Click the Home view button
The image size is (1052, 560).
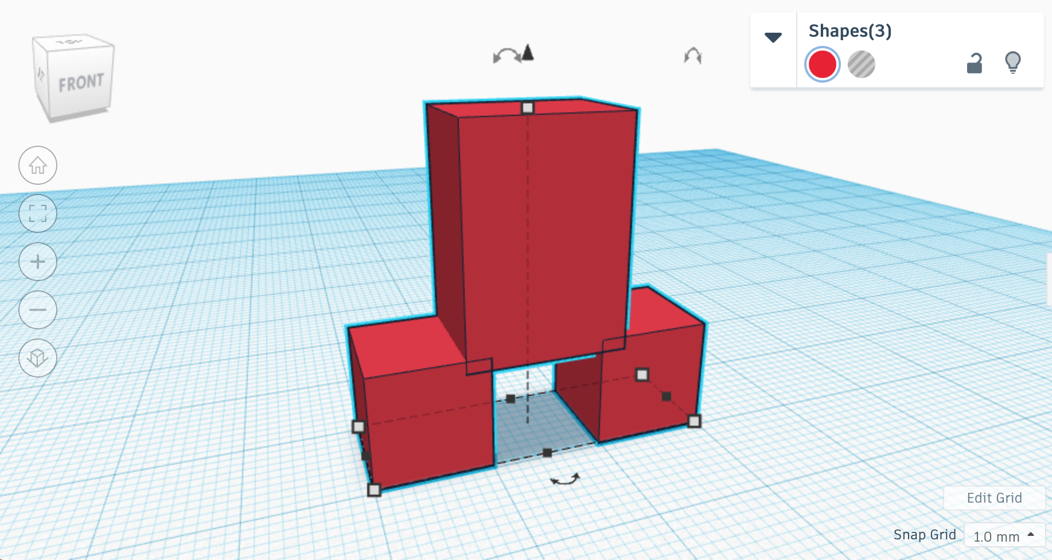point(38,165)
